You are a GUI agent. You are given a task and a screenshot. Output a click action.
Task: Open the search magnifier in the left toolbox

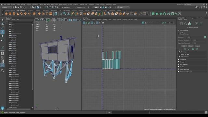point(2,71)
